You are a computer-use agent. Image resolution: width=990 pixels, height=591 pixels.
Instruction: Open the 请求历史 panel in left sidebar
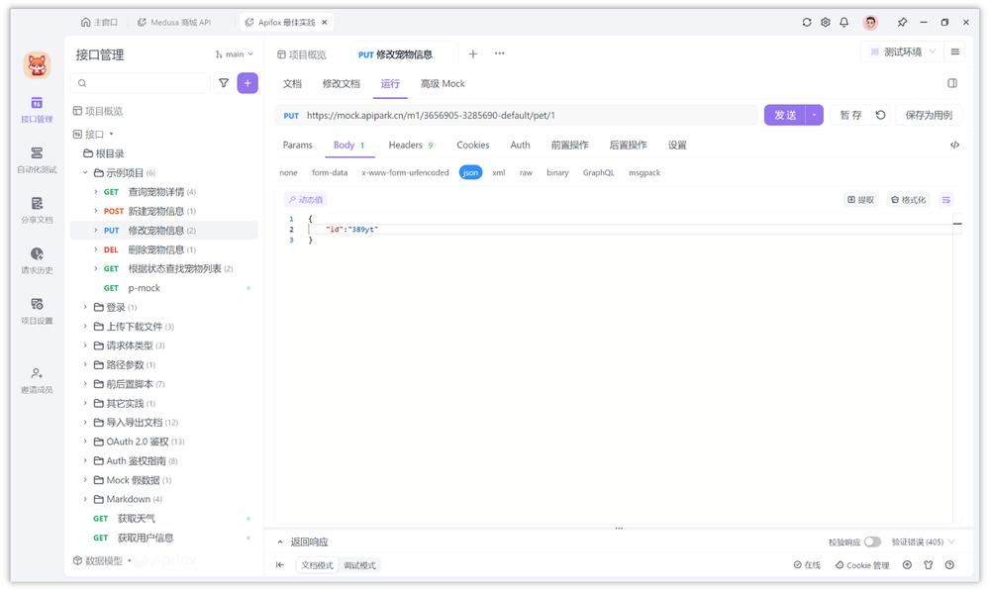point(37,259)
